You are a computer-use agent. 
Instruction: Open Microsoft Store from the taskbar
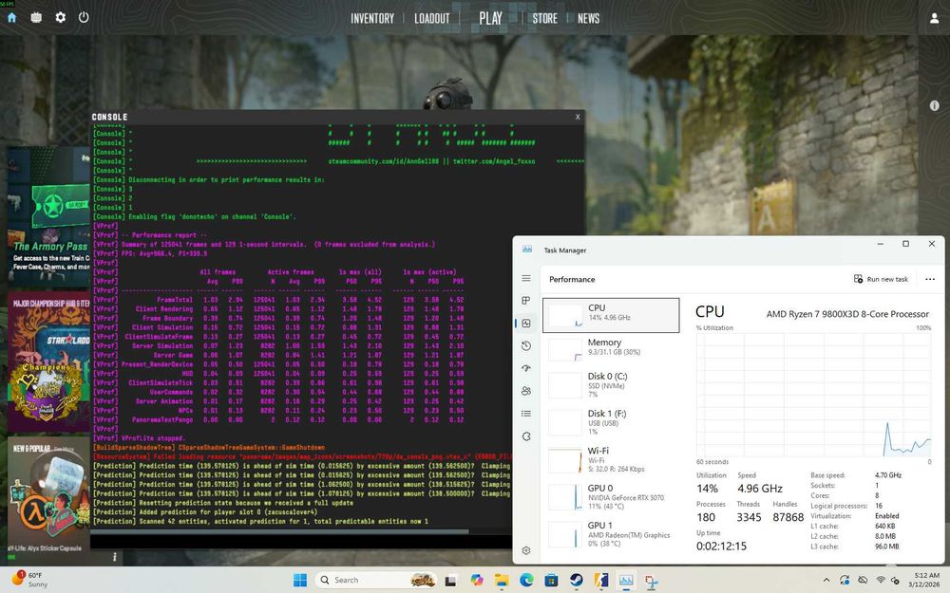point(551,581)
